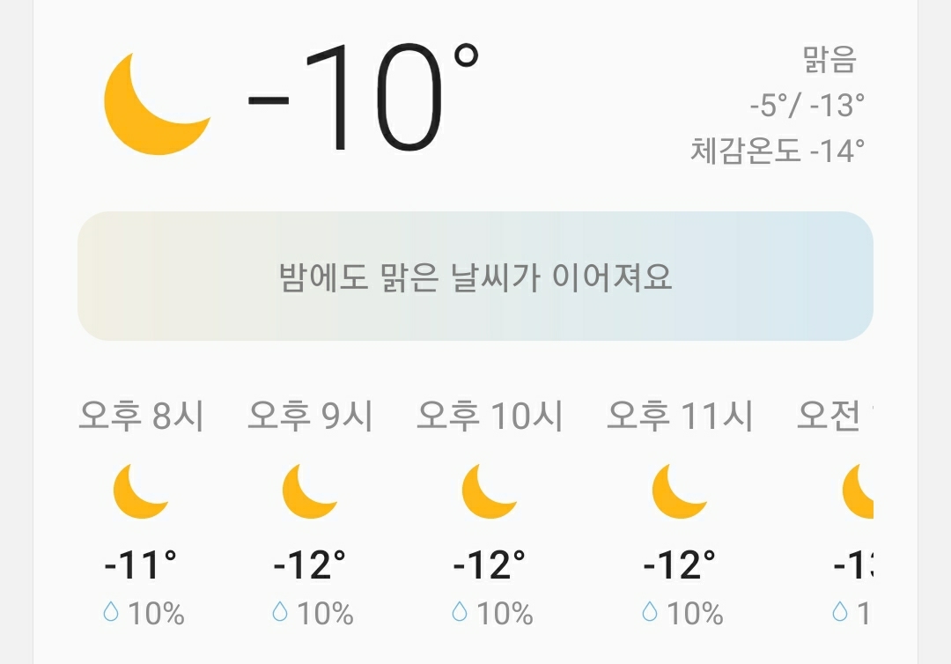Tap the moon icon for 오후 11시

(x=678, y=491)
